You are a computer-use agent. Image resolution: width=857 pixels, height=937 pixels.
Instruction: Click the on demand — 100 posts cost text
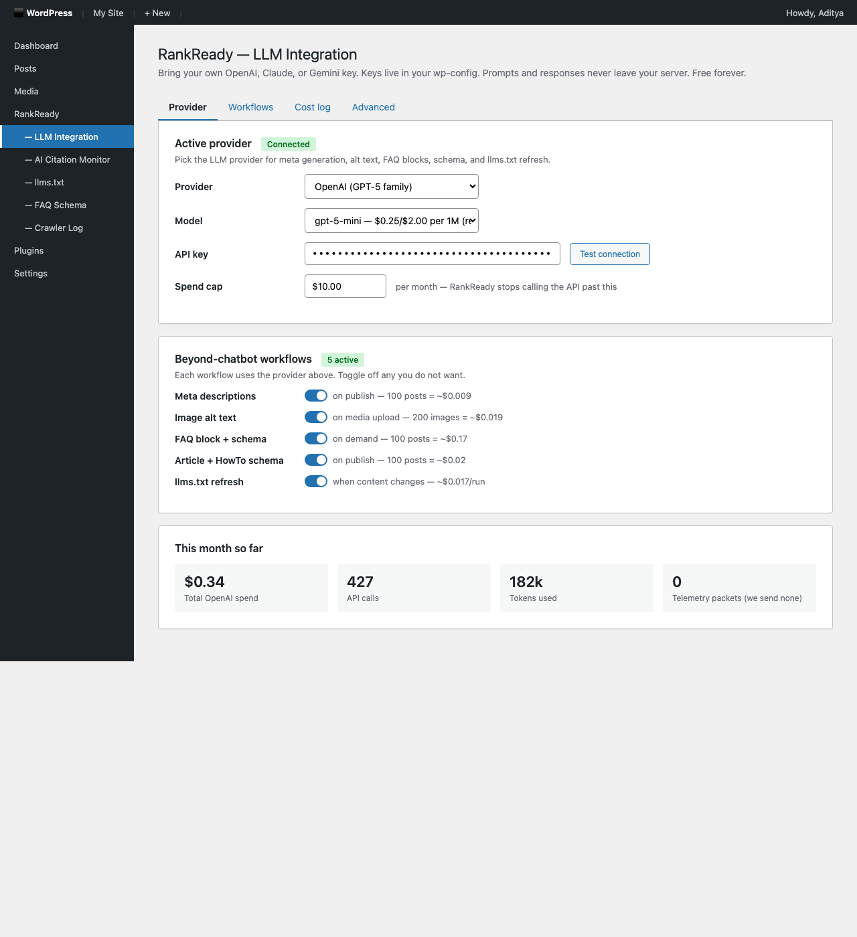pos(400,438)
